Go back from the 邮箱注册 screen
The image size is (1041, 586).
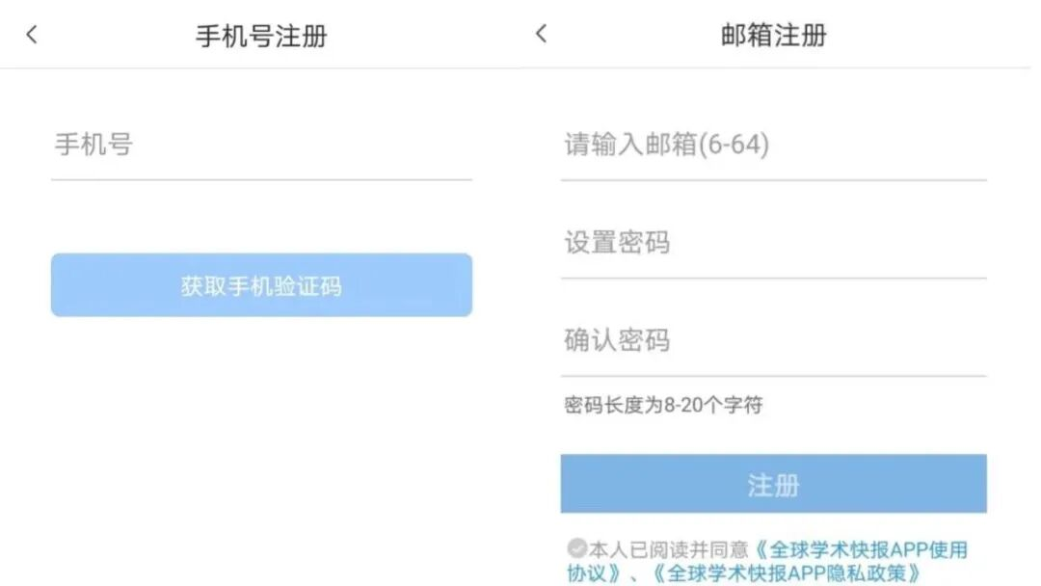click(x=541, y=35)
